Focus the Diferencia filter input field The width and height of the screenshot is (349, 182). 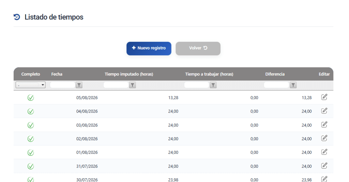pos(276,85)
